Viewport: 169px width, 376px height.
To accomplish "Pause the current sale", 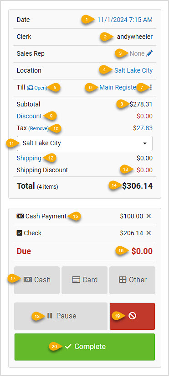I will click(x=61, y=316).
